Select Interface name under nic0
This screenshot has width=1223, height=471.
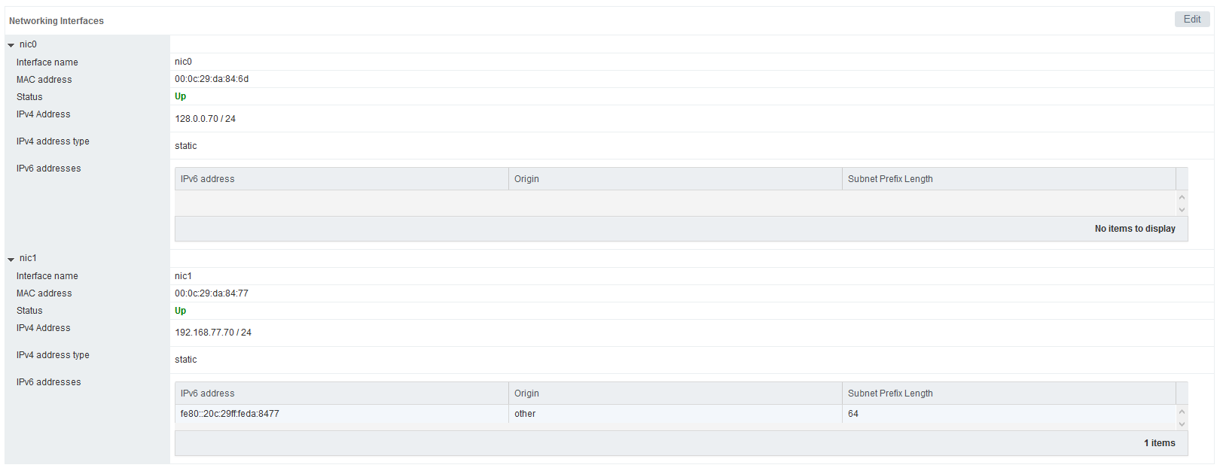[47, 62]
